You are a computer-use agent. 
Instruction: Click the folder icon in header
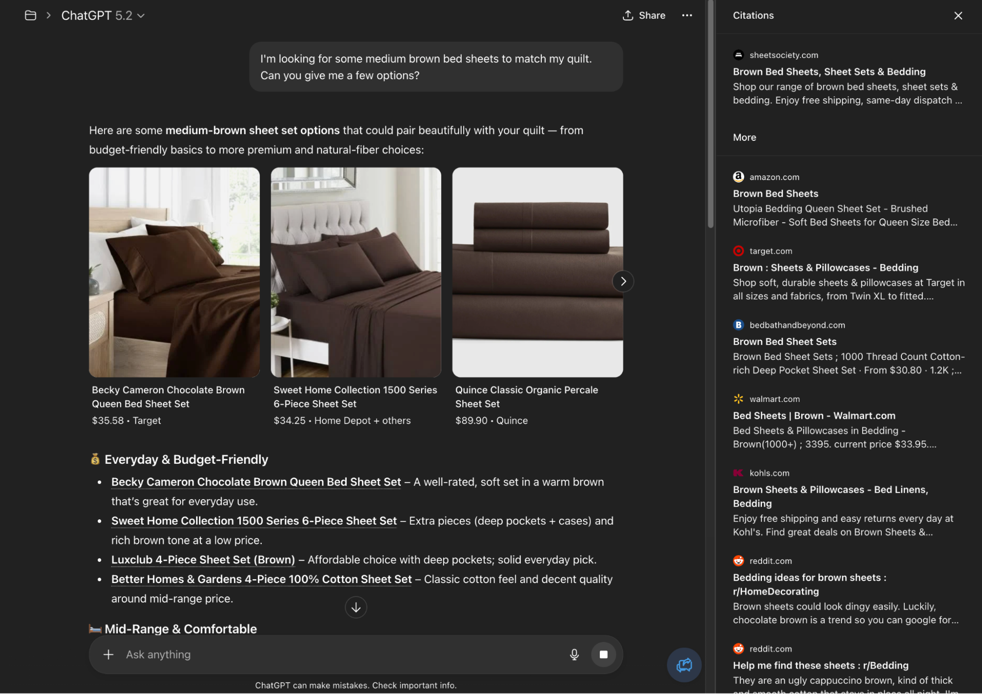[30, 15]
